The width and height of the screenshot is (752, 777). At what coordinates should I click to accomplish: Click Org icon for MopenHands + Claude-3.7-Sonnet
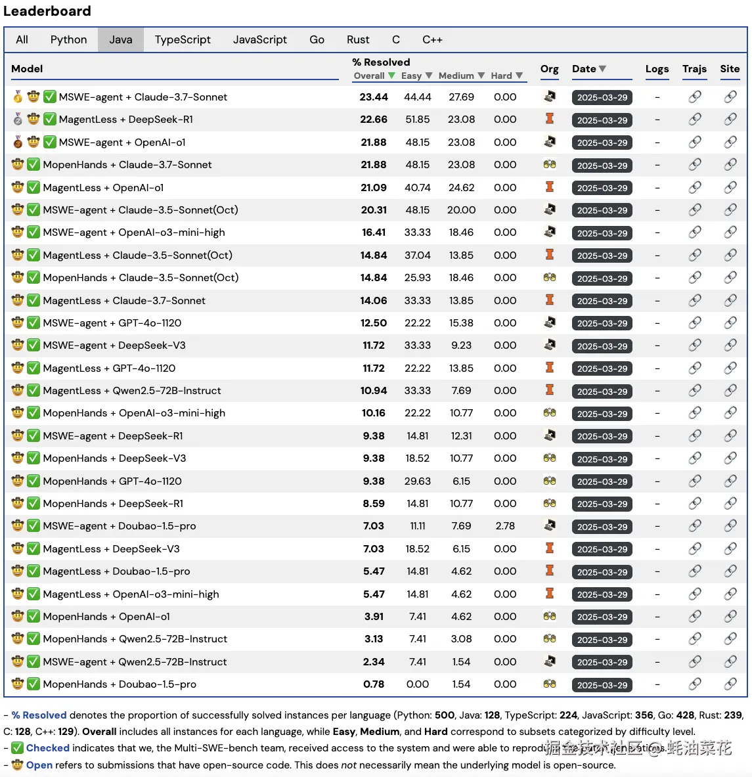(549, 164)
